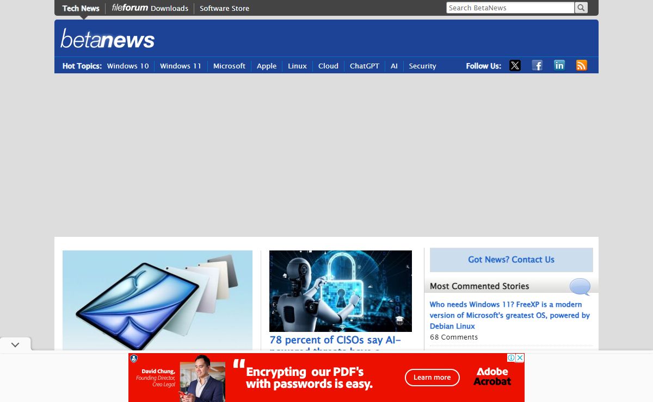Open BetaNews Facebook page via Facebook icon

537,65
